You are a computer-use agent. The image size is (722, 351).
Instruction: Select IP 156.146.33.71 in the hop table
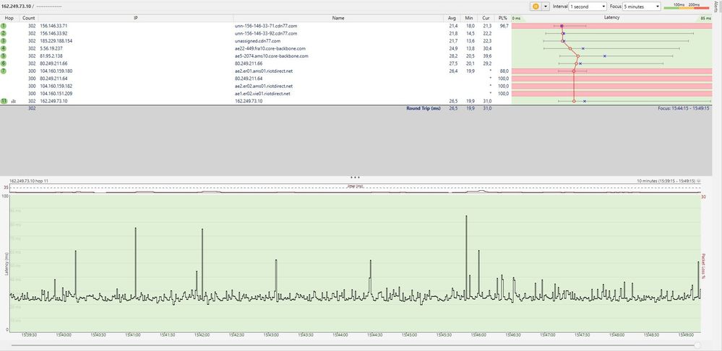click(x=54, y=26)
